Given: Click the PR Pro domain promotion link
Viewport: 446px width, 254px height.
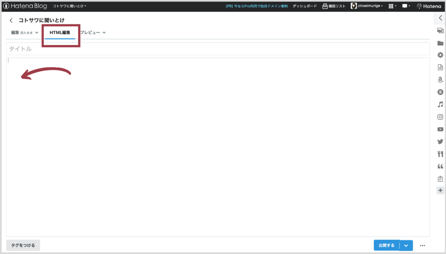Looking at the screenshot, I should point(256,6).
